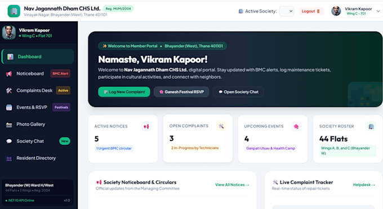This screenshot has width=383, height=209.
Task: Click the sparkle icon in welcome pill
Action: (x=105, y=46)
